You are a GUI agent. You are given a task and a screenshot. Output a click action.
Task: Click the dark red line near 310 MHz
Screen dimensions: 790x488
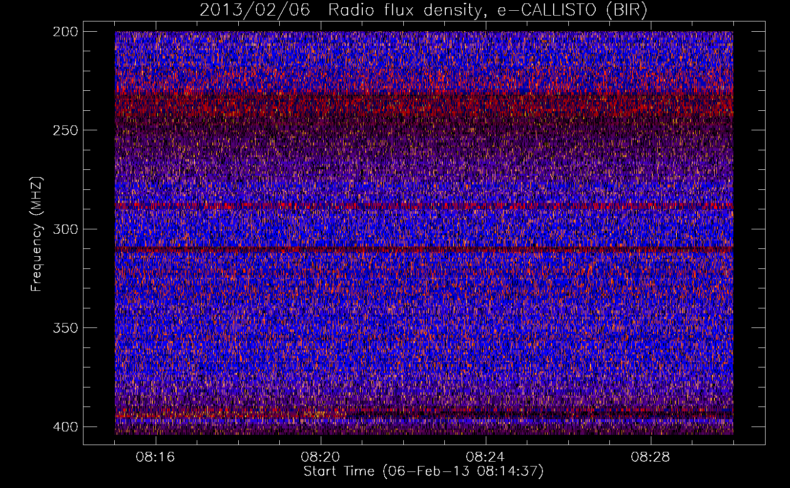coord(424,249)
